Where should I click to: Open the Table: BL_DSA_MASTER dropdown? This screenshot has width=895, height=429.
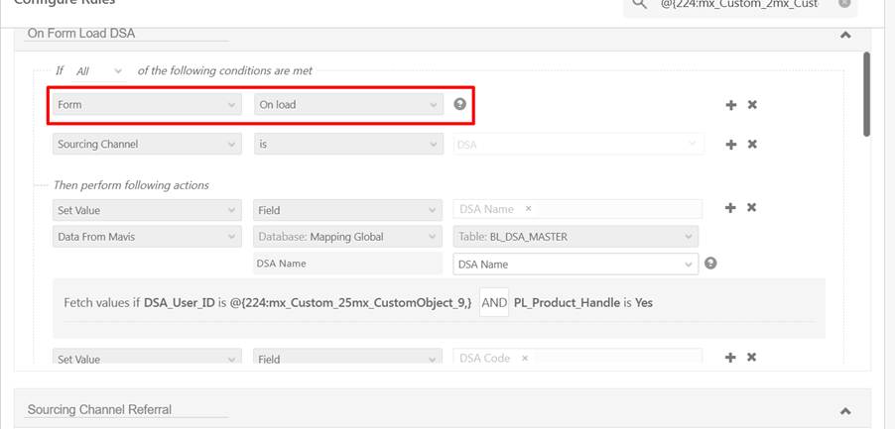click(x=575, y=237)
